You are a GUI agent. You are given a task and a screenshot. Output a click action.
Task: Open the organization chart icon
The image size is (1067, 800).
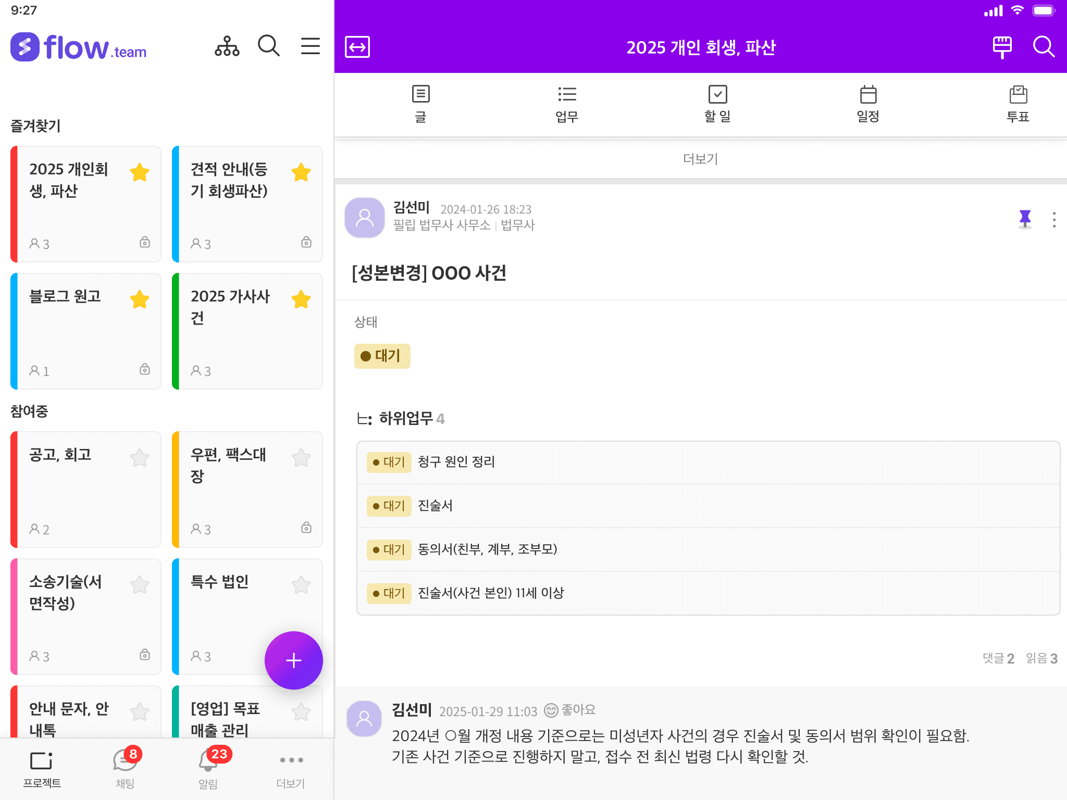tap(227, 46)
